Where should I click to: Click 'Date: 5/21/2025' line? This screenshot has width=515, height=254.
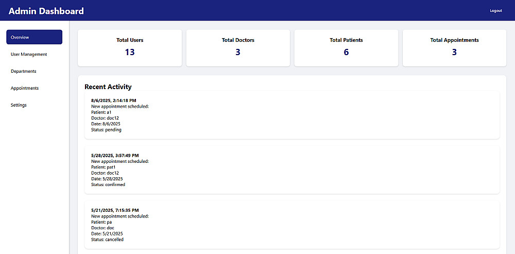pyautogui.click(x=107, y=233)
